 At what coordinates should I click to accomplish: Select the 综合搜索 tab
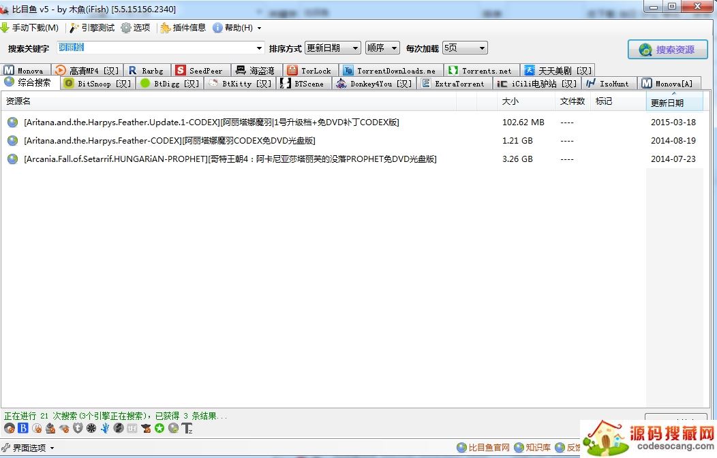(x=30, y=82)
